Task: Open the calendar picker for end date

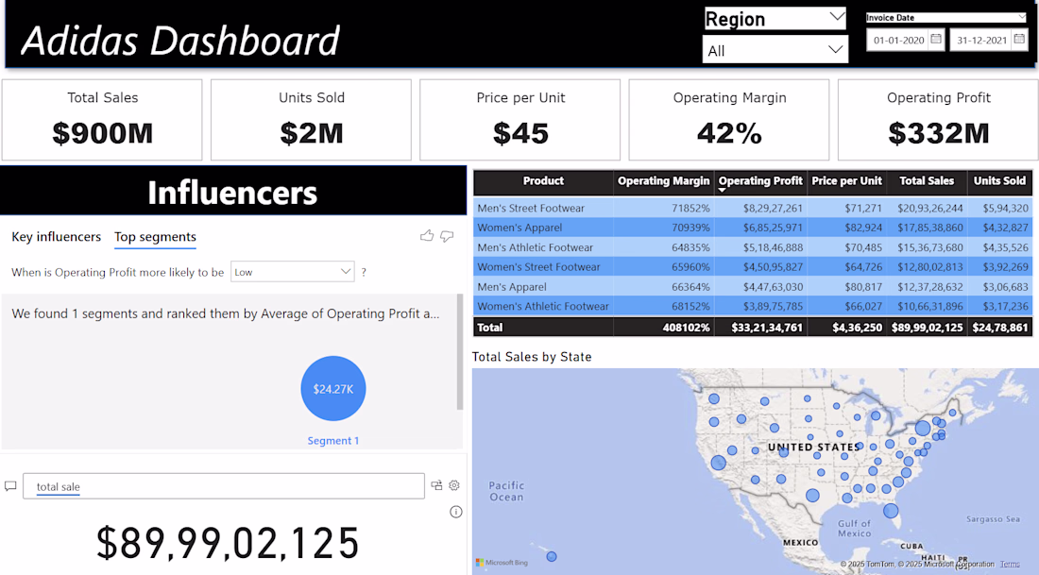Action: 1019,39
